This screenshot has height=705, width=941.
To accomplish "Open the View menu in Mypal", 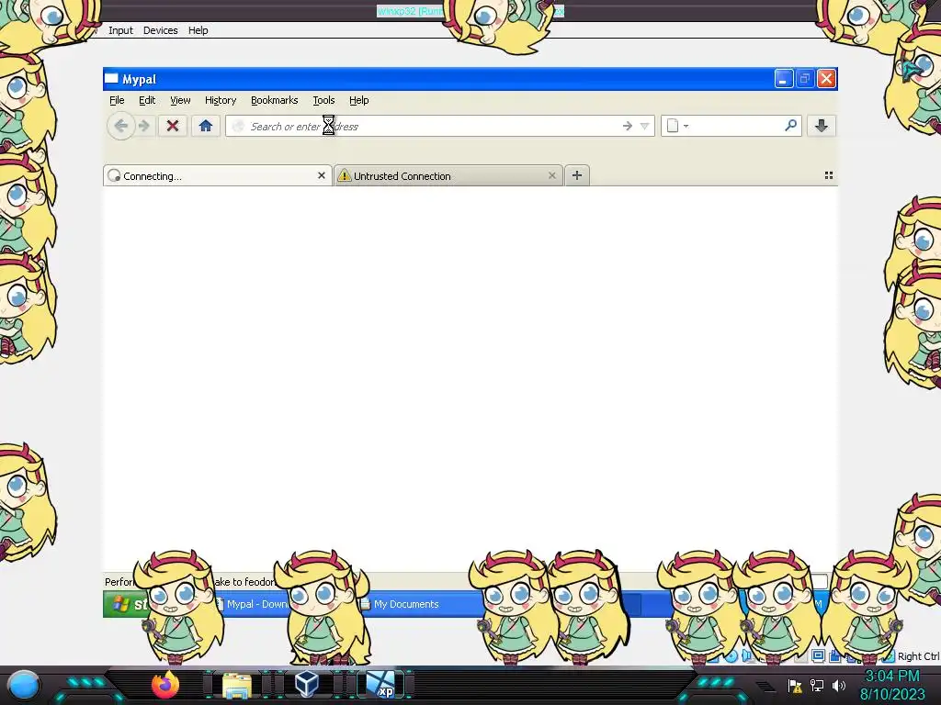I will pyautogui.click(x=180, y=100).
